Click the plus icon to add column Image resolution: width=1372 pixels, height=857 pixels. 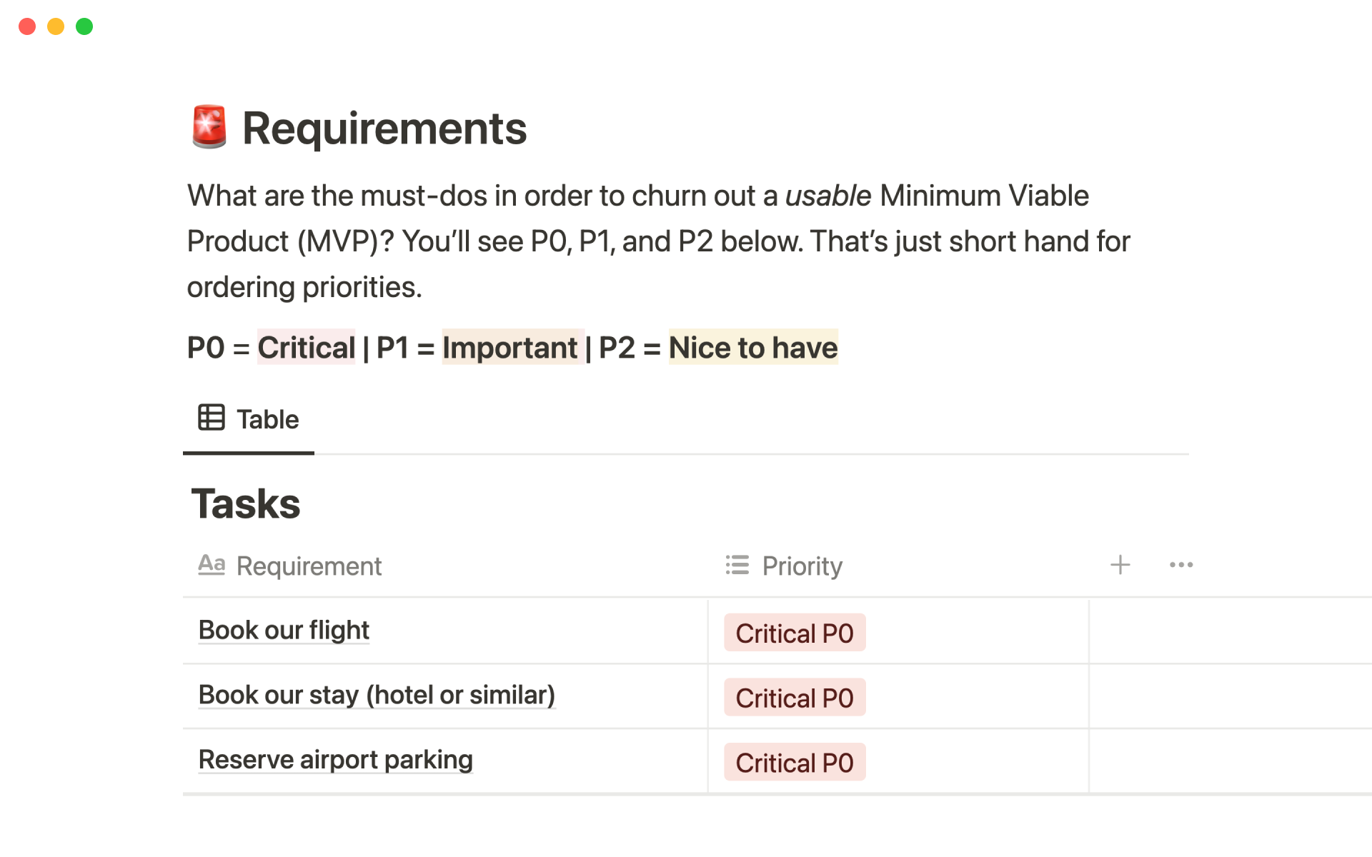pos(1120,565)
